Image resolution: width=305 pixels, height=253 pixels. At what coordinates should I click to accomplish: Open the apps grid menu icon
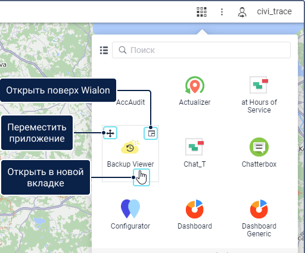tap(201, 12)
